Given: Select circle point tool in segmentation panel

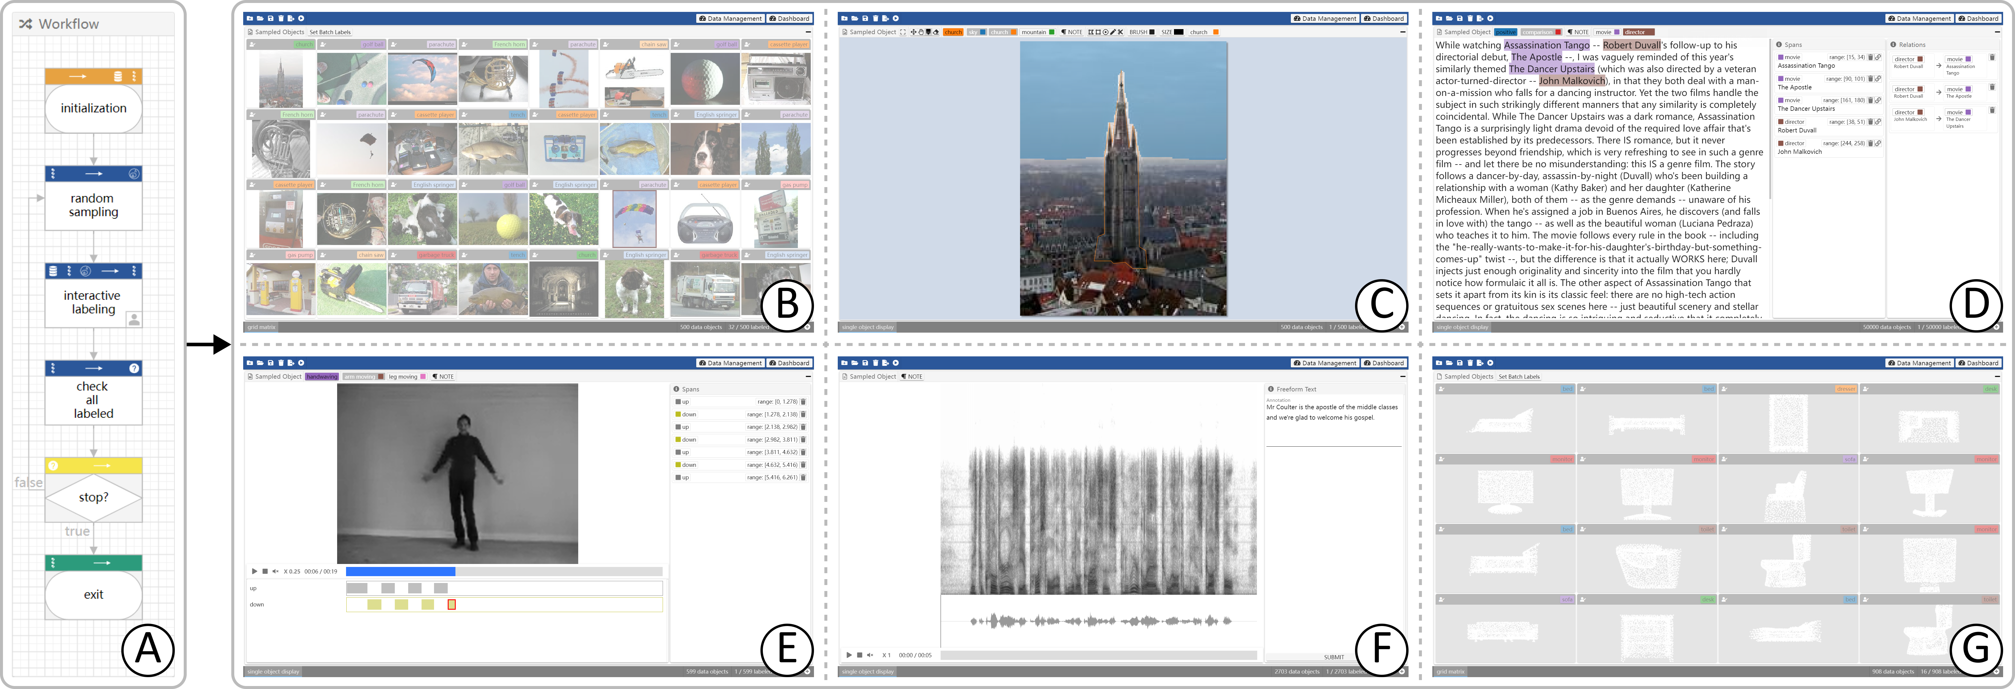Looking at the screenshot, I should tap(1105, 32).
